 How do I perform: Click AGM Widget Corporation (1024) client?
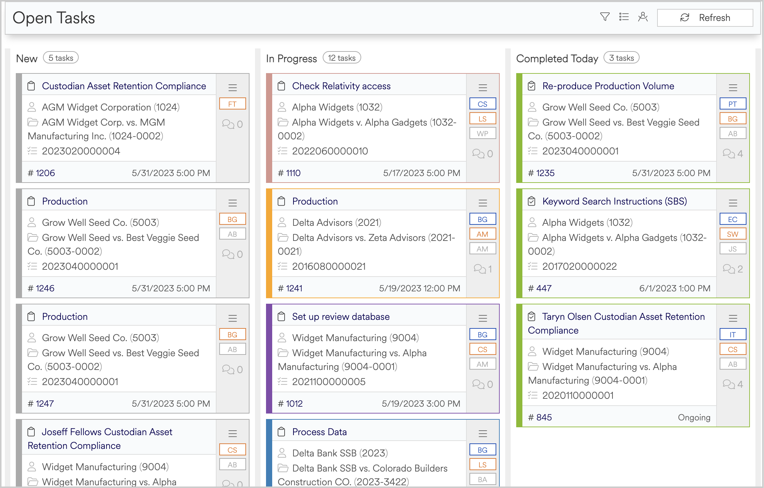111,107
